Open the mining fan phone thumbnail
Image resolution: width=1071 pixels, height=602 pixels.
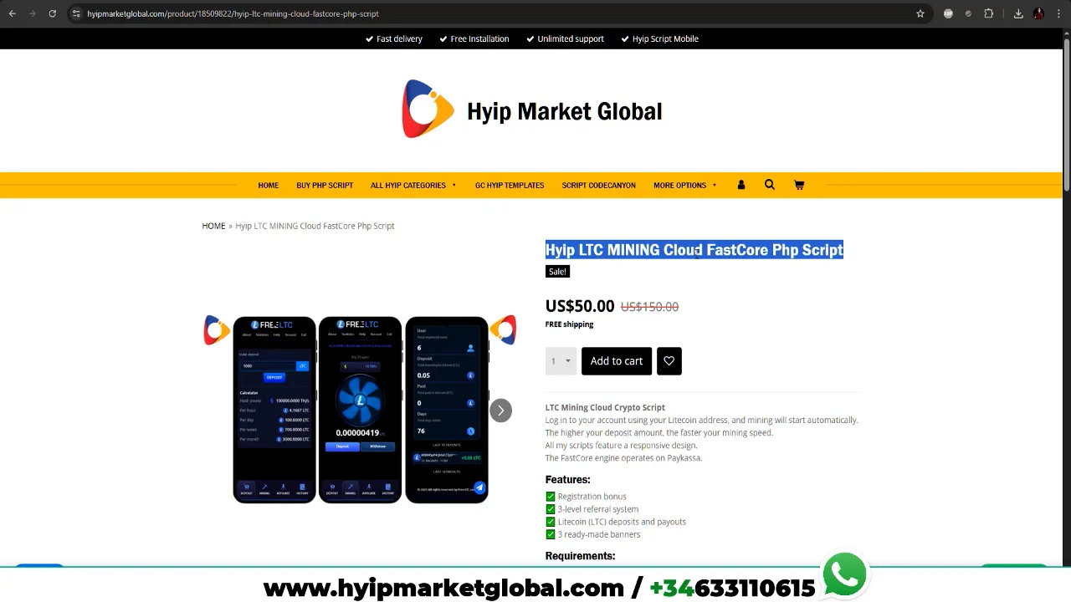point(361,410)
